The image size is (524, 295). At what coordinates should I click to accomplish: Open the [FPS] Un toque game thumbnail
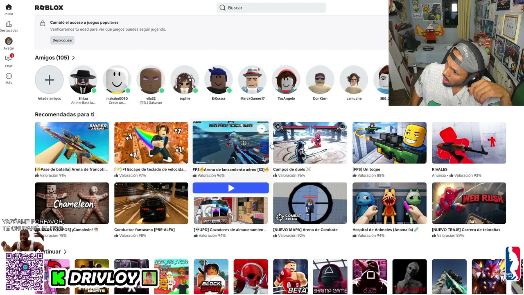tap(389, 143)
